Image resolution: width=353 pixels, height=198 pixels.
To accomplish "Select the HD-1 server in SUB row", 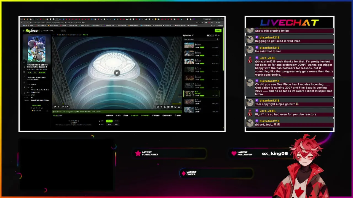I will pyautogui.click(x=116, y=121).
